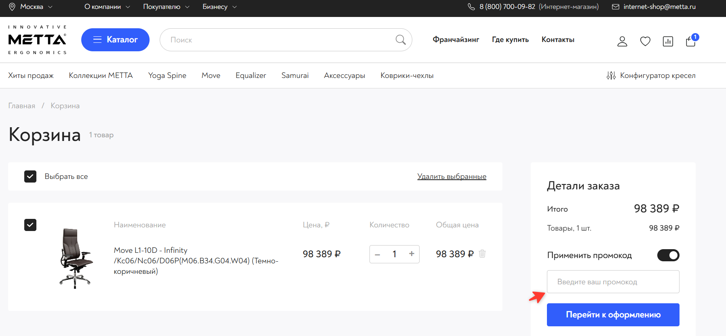The height and width of the screenshot is (336, 726).
Task: Click the magnifier search icon
Action: 401,40
